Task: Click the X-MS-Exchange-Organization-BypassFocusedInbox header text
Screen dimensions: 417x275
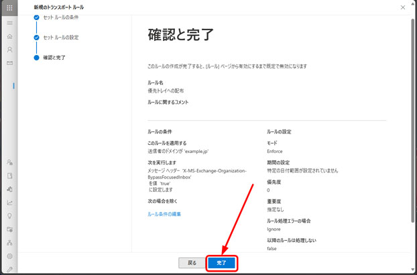Action: pyautogui.click(x=197, y=174)
